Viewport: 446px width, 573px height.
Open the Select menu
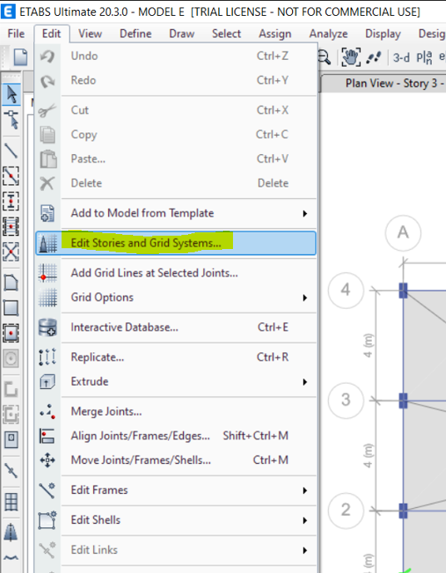click(226, 33)
